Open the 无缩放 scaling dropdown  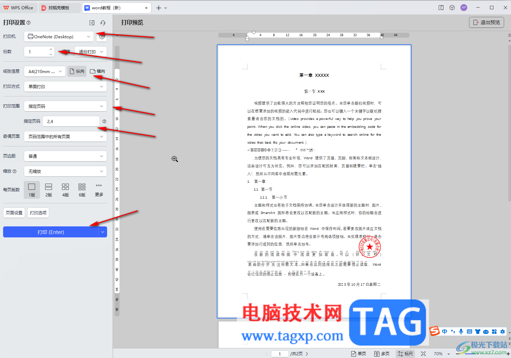coord(65,171)
